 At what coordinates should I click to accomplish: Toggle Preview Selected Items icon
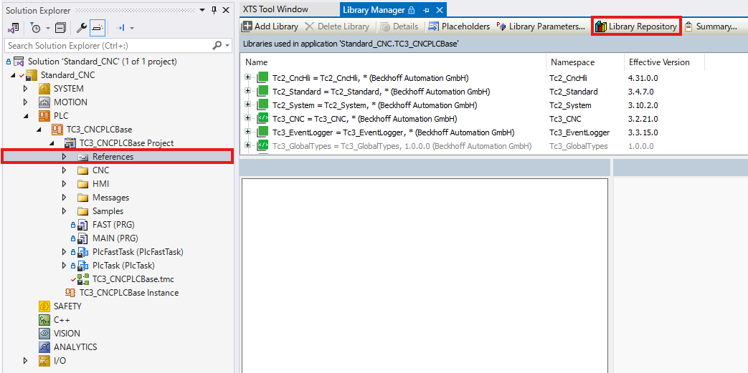coord(97,28)
